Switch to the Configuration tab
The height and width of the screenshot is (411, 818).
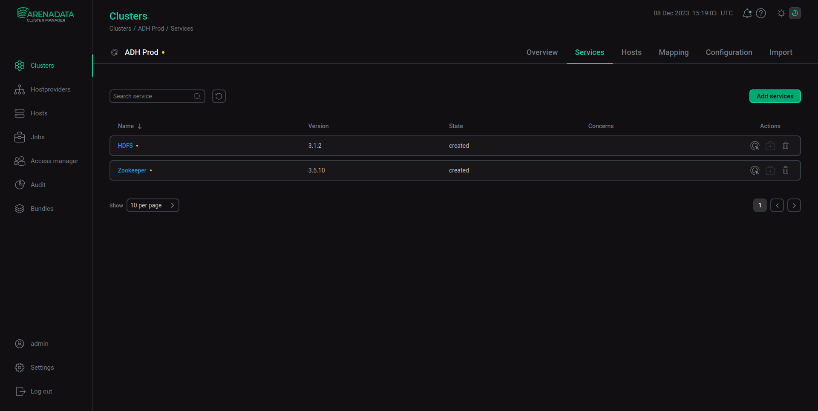pyautogui.click(x=729, y=52)
